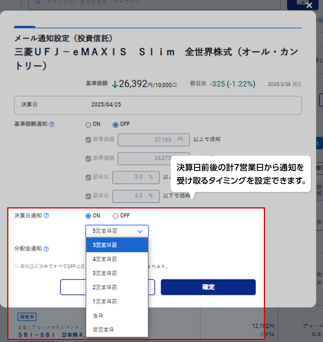323x342 pixels.
Task: Choose 3営業日前 from the dropdown list
Action: (x=117, y=273)
